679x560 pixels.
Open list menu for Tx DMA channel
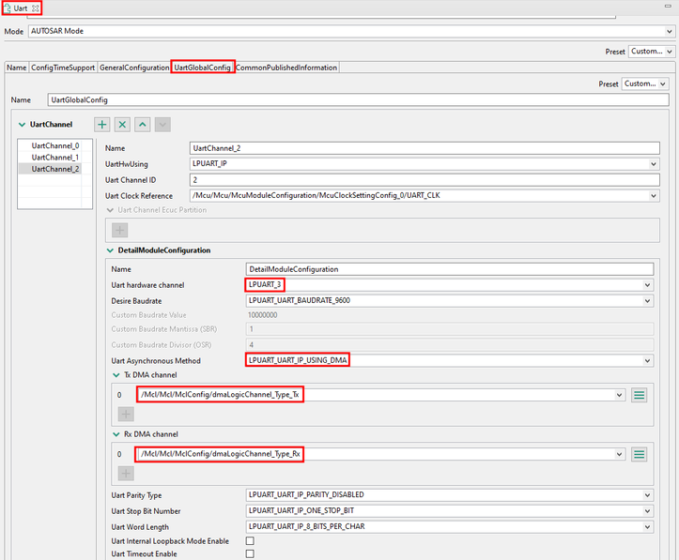click(x=640, y=395)
